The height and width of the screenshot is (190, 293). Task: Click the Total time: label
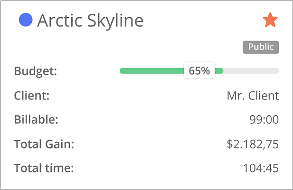[x=44, y=168]
